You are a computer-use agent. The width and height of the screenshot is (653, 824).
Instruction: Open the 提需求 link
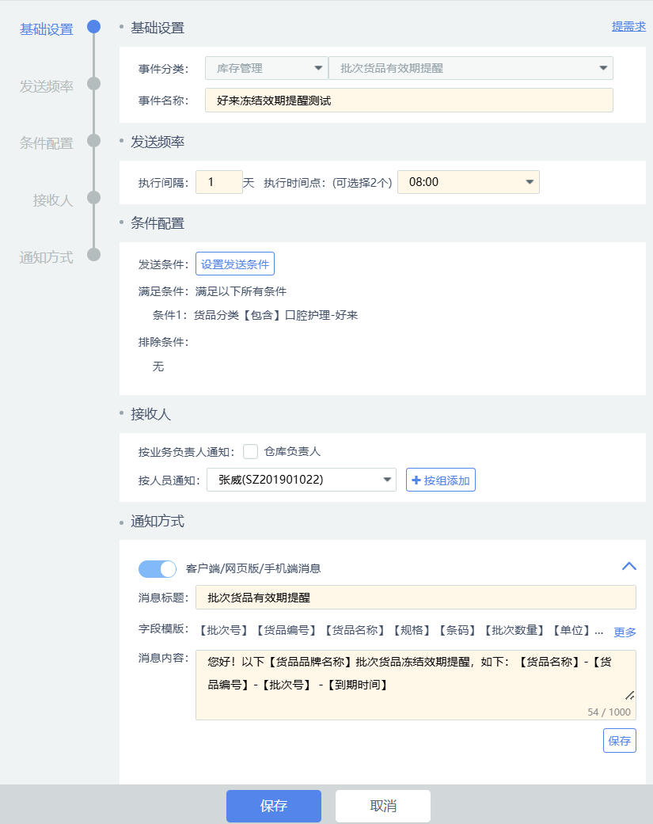pyautogui.click(x=628, y=26)
